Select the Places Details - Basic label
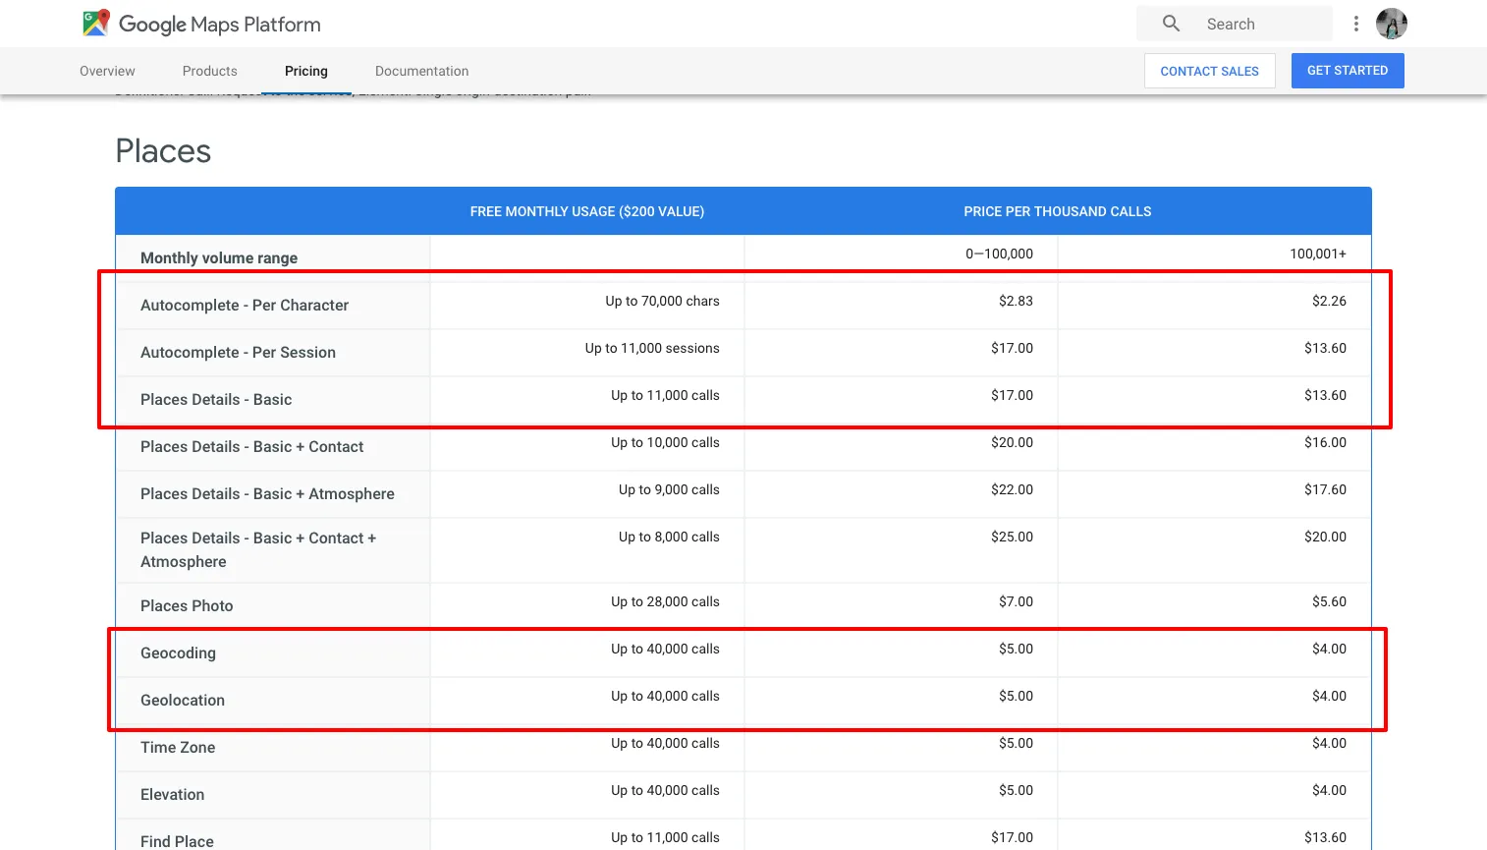The width and height of the screenshot is (1487, 850). pyautogui.click(x=216, y=399)
